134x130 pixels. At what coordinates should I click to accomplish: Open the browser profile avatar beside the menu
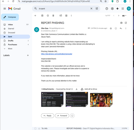(125, 1)
